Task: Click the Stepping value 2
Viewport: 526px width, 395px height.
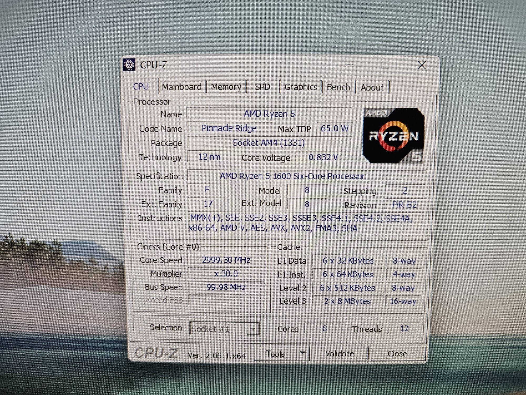Action: point(405,190)
